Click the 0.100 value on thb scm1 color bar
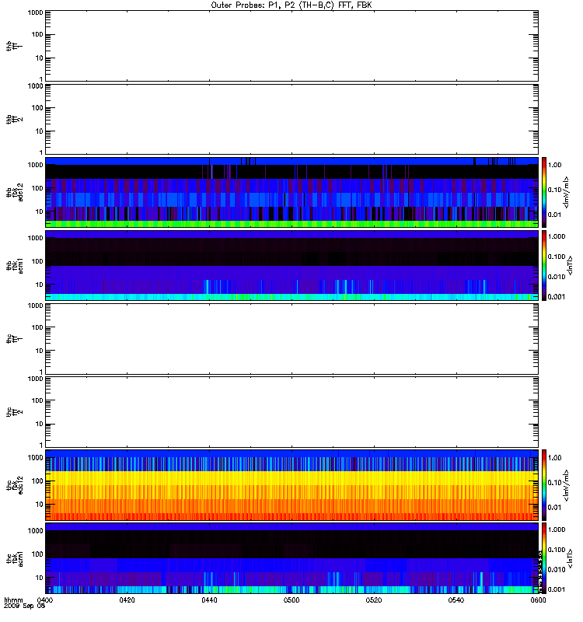 pyautogui.click(x=557, y=257)
